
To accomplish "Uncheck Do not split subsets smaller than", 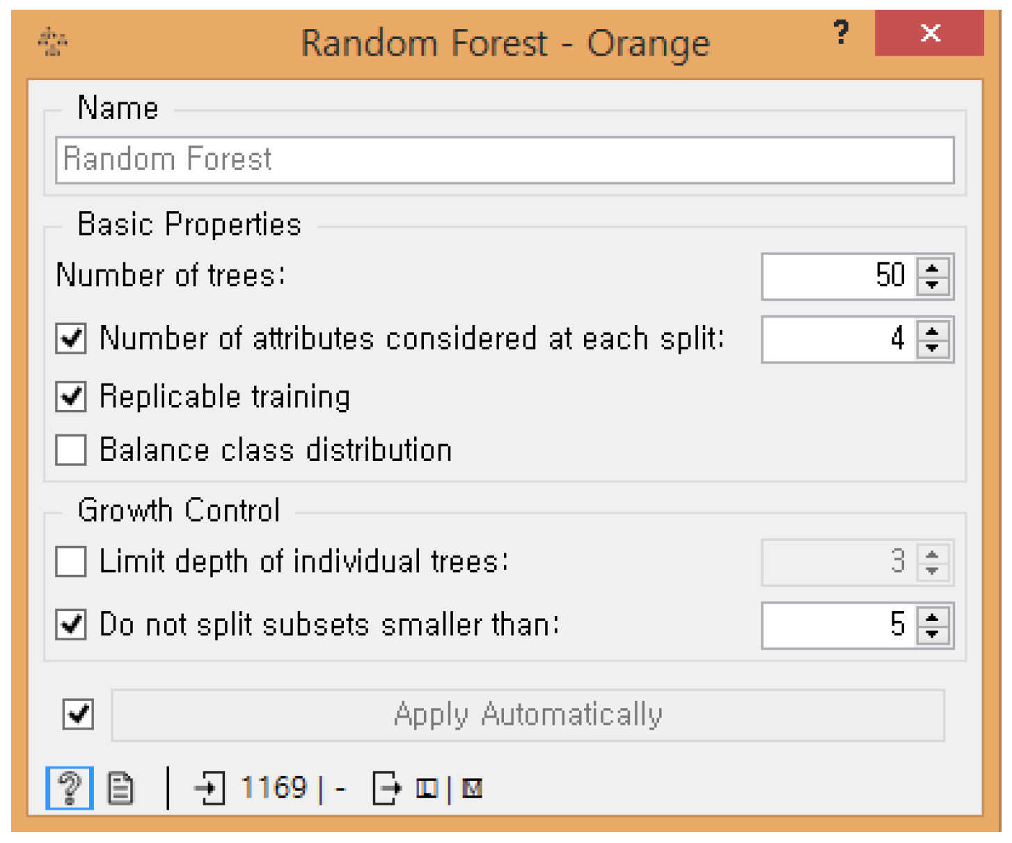I will pyautogui.click(x=71, y=624).
